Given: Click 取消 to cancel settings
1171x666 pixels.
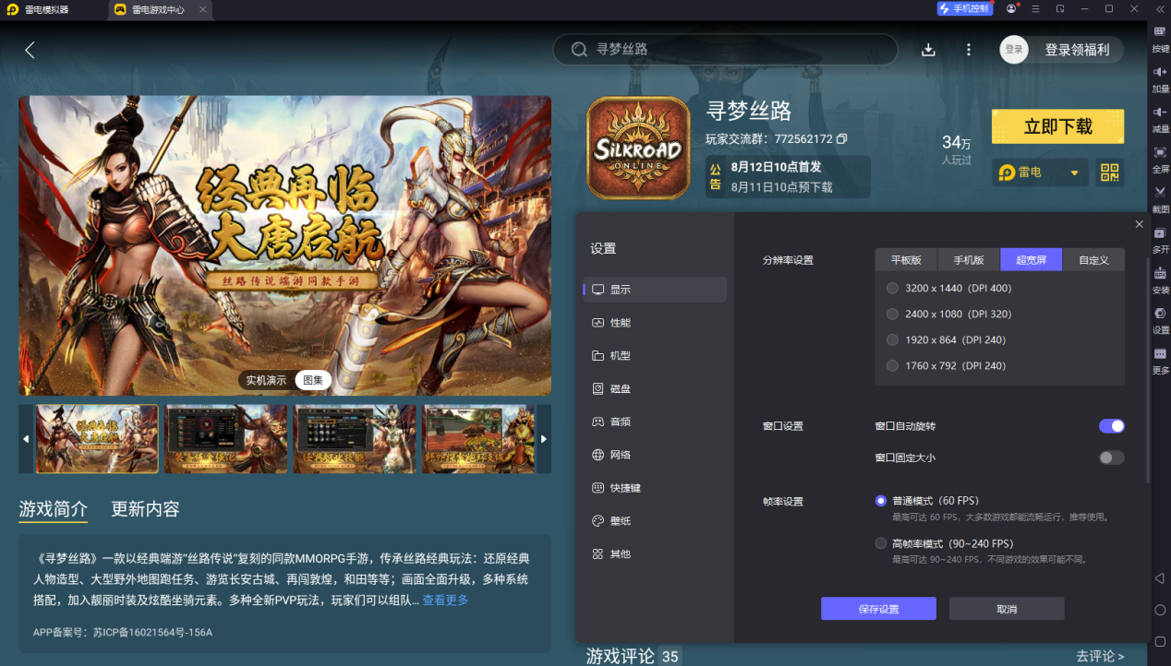Looking at the screenshot, I should tap(1007, 609).
